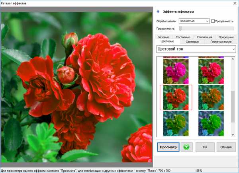Select the highlighted red flowers thumbnail
239x173 pixels.
coord(176,97)
